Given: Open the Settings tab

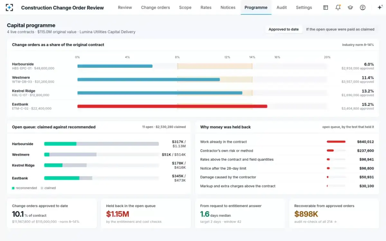Looking at the screenshot, I should pos(304,7).
